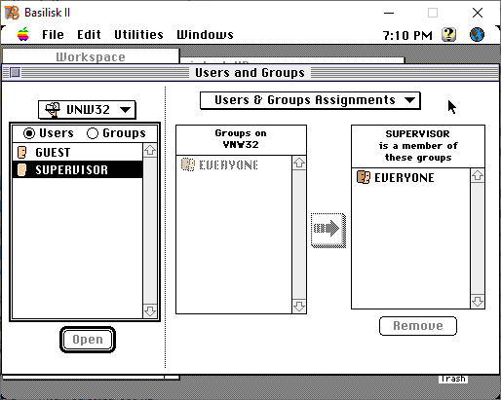This screenshot has width=501, height=400.
Task: Click the 7:10 PM menu bar clock
Action: pyautogui.click(x=407, y=35)
